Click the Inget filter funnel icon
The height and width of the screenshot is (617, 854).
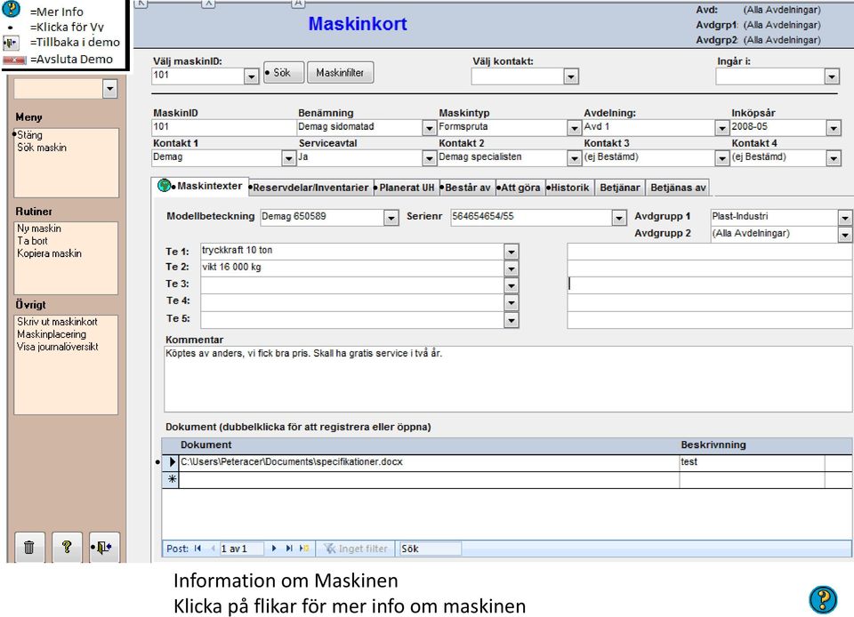pos(329,549)
